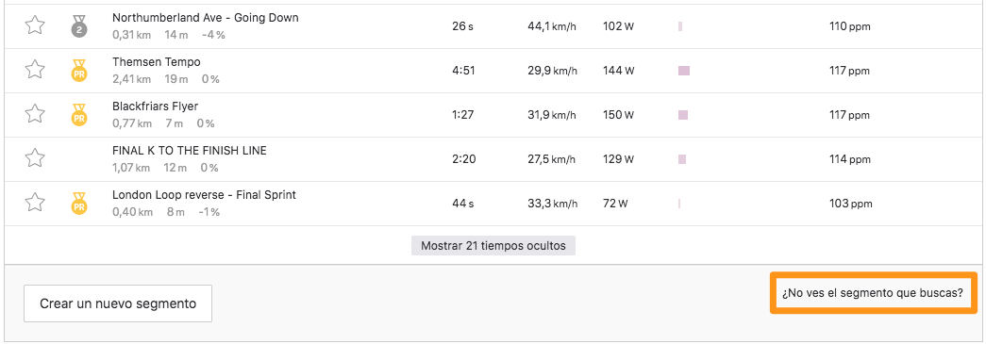
Task: Open Northumberland Ave - Going Down segment title
Action: (206, 18)
